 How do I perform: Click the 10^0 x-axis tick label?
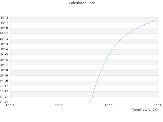(x=108, y=105)
